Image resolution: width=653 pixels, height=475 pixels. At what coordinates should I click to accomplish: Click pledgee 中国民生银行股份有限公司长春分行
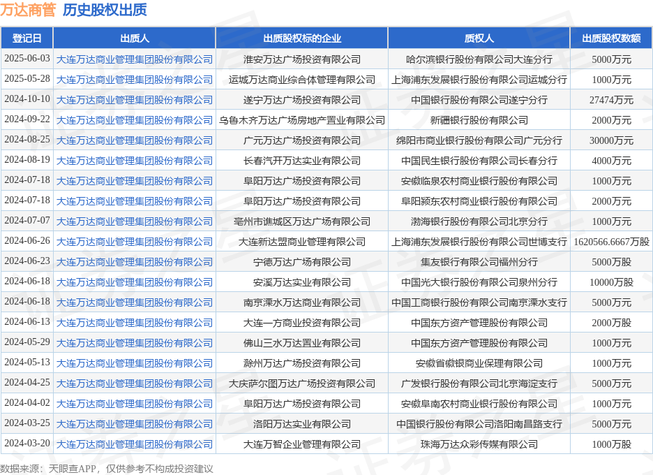pyautogui.click(x=479, y=161)
